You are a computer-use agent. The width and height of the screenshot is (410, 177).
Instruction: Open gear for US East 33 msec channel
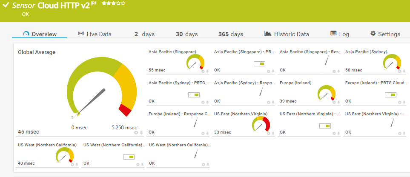click(x=268, y=133)
